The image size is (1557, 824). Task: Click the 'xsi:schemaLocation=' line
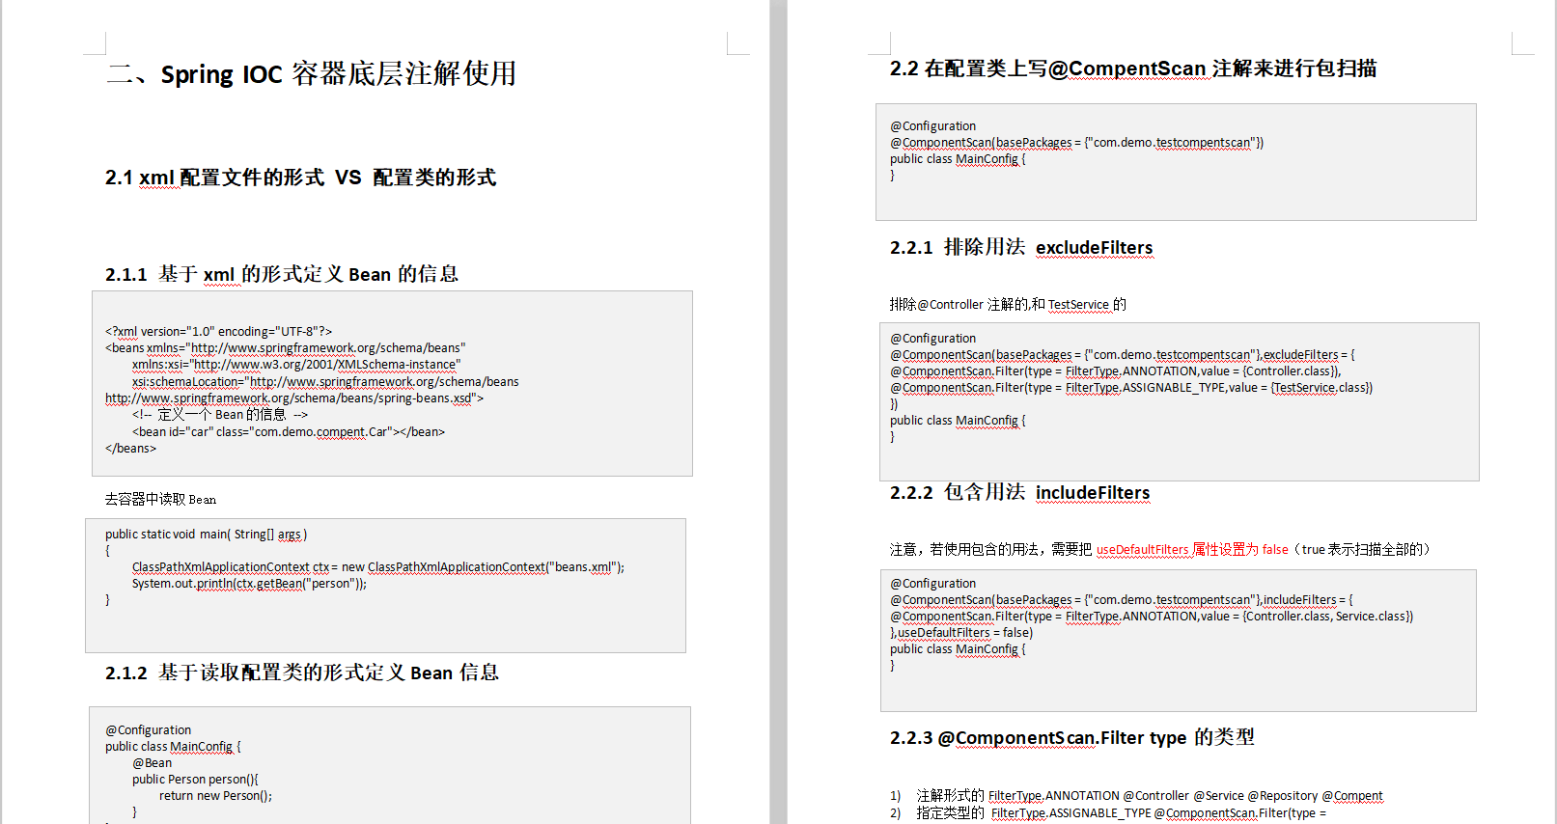click(325, 381)
